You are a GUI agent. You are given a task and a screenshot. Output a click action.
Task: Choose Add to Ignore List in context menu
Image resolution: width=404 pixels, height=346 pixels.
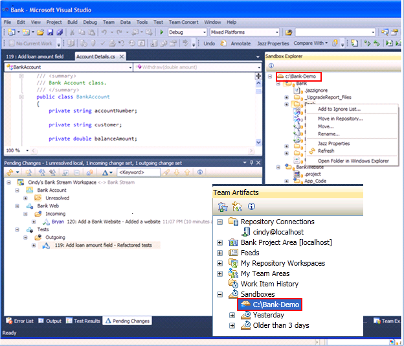339,109
